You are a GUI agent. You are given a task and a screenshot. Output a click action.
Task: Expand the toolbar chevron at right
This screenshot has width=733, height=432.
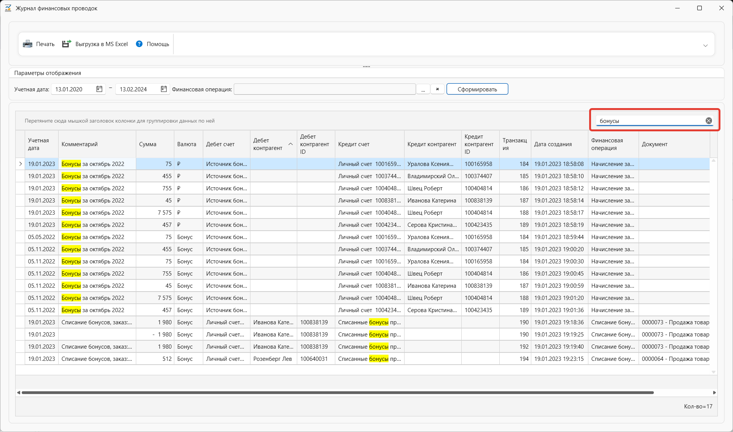(x=705, y=46)
